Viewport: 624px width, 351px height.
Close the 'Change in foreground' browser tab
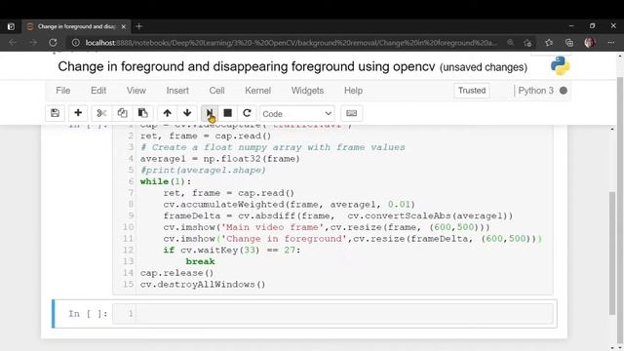(124, 26)
